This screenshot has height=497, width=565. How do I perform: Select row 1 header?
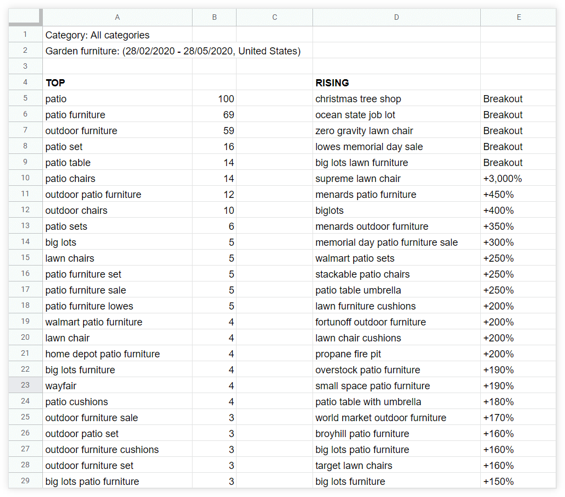click(x=25, y=35)
